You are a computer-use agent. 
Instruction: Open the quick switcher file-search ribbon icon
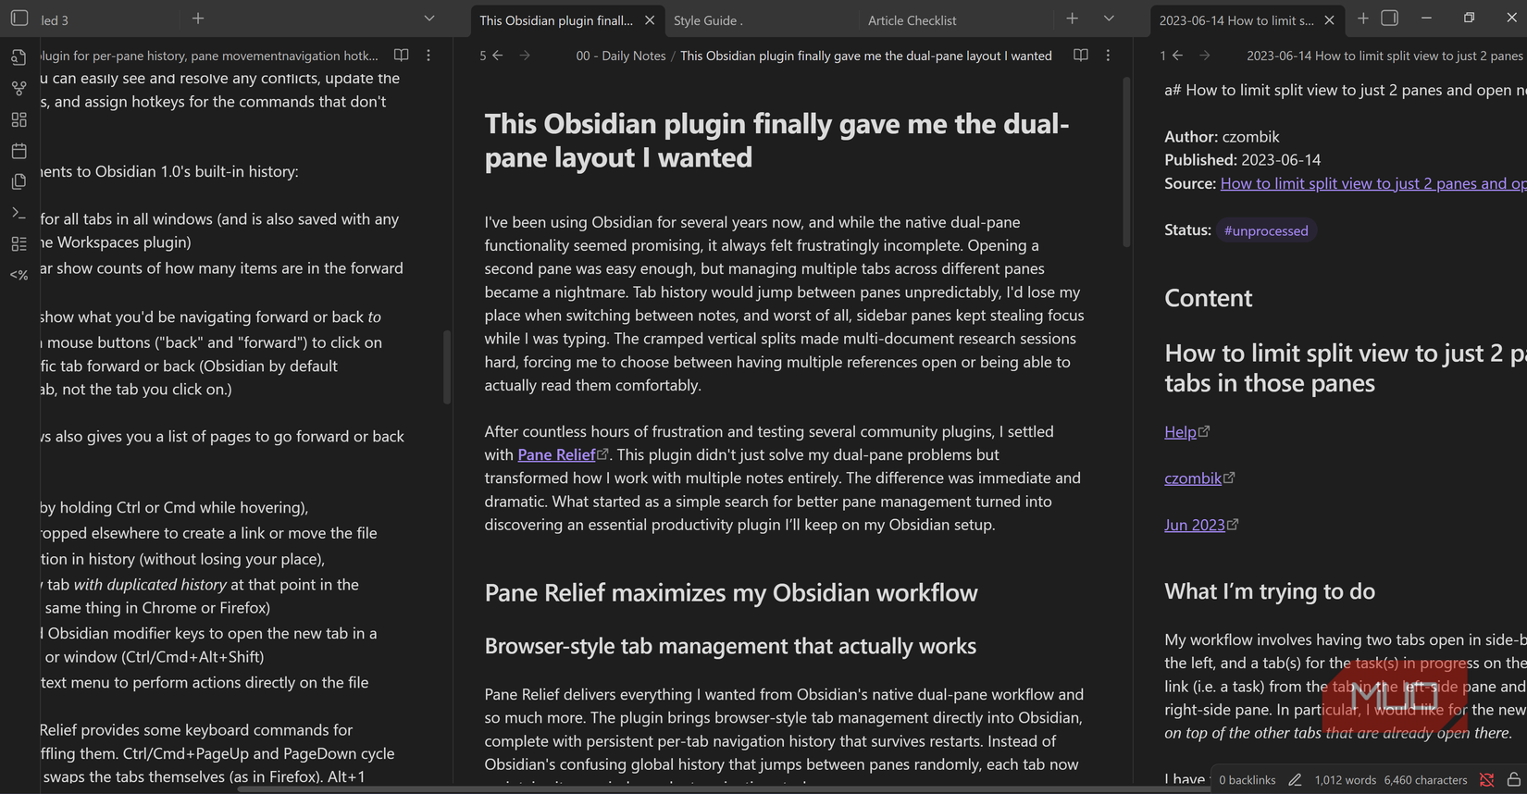coord(19,57)
